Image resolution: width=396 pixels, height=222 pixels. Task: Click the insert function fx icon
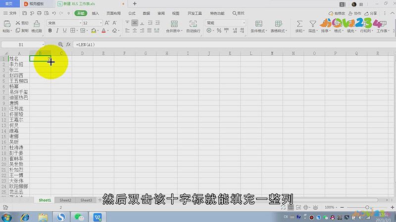click(x=68, y=44)
